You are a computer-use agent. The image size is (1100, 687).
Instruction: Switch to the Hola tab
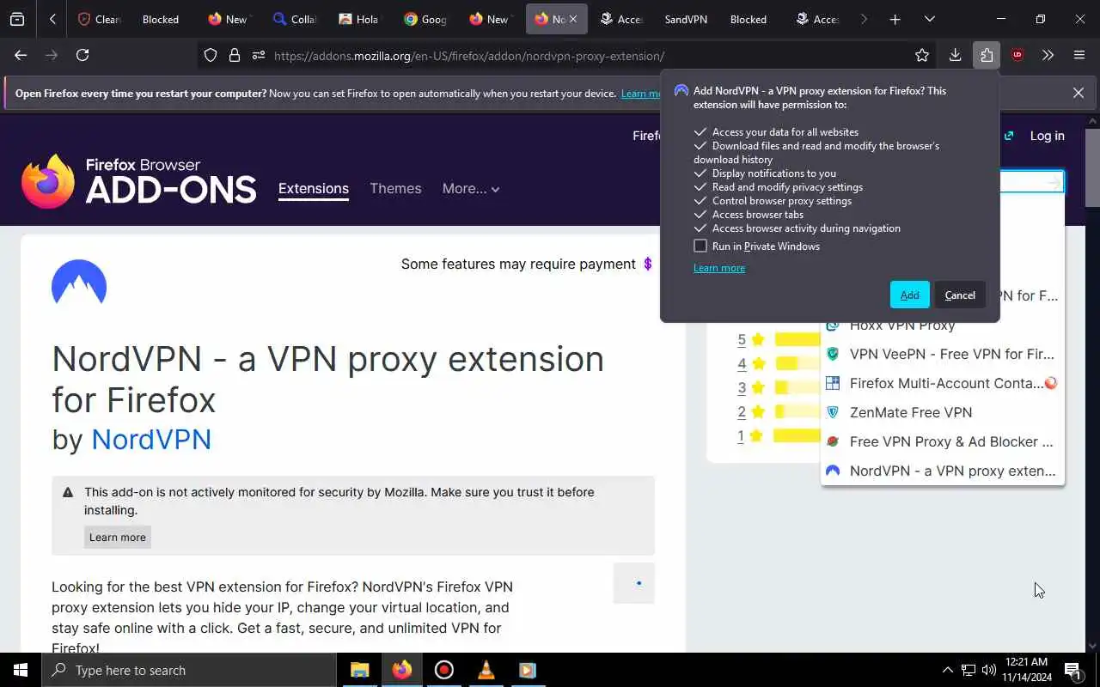358,19
